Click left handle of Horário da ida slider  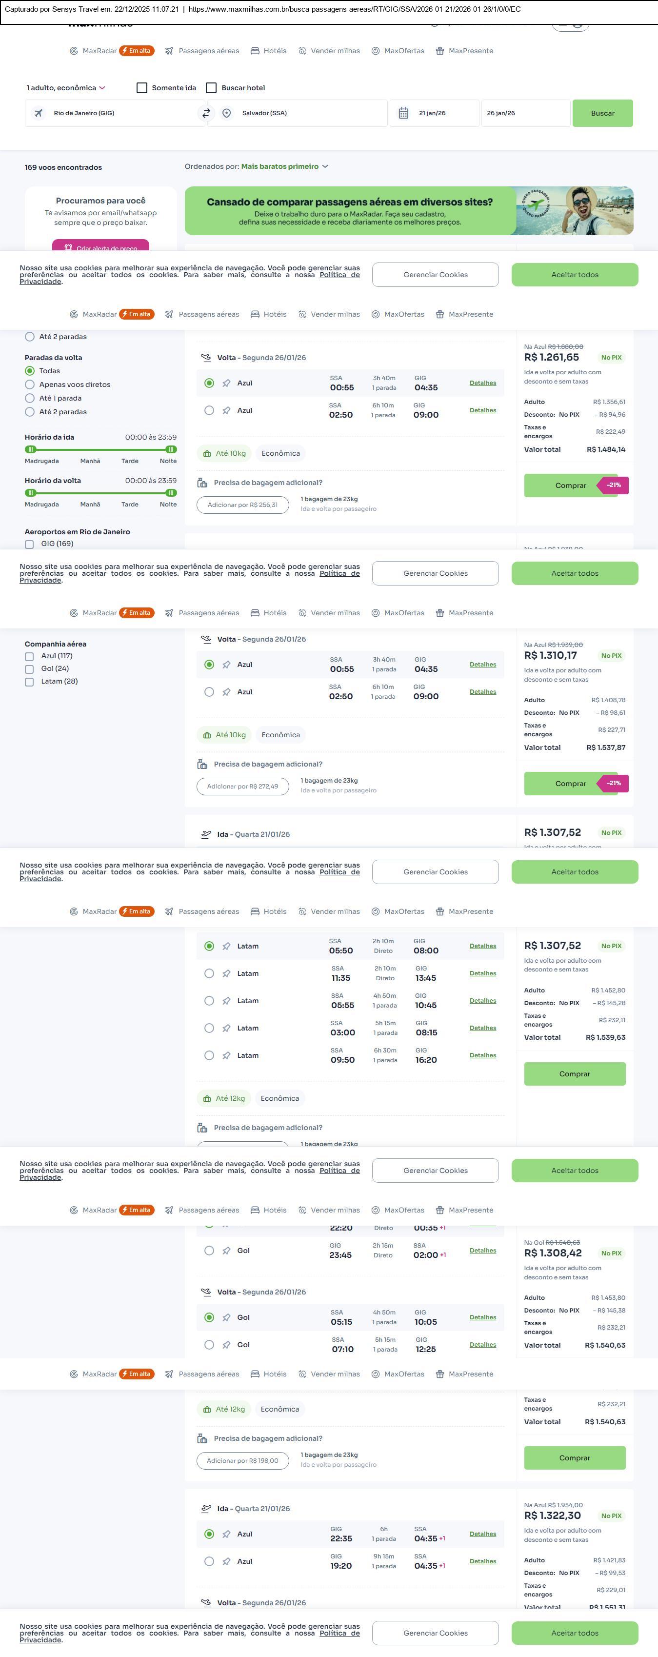point(30,450)
